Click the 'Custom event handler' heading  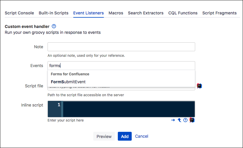[27, 26]
